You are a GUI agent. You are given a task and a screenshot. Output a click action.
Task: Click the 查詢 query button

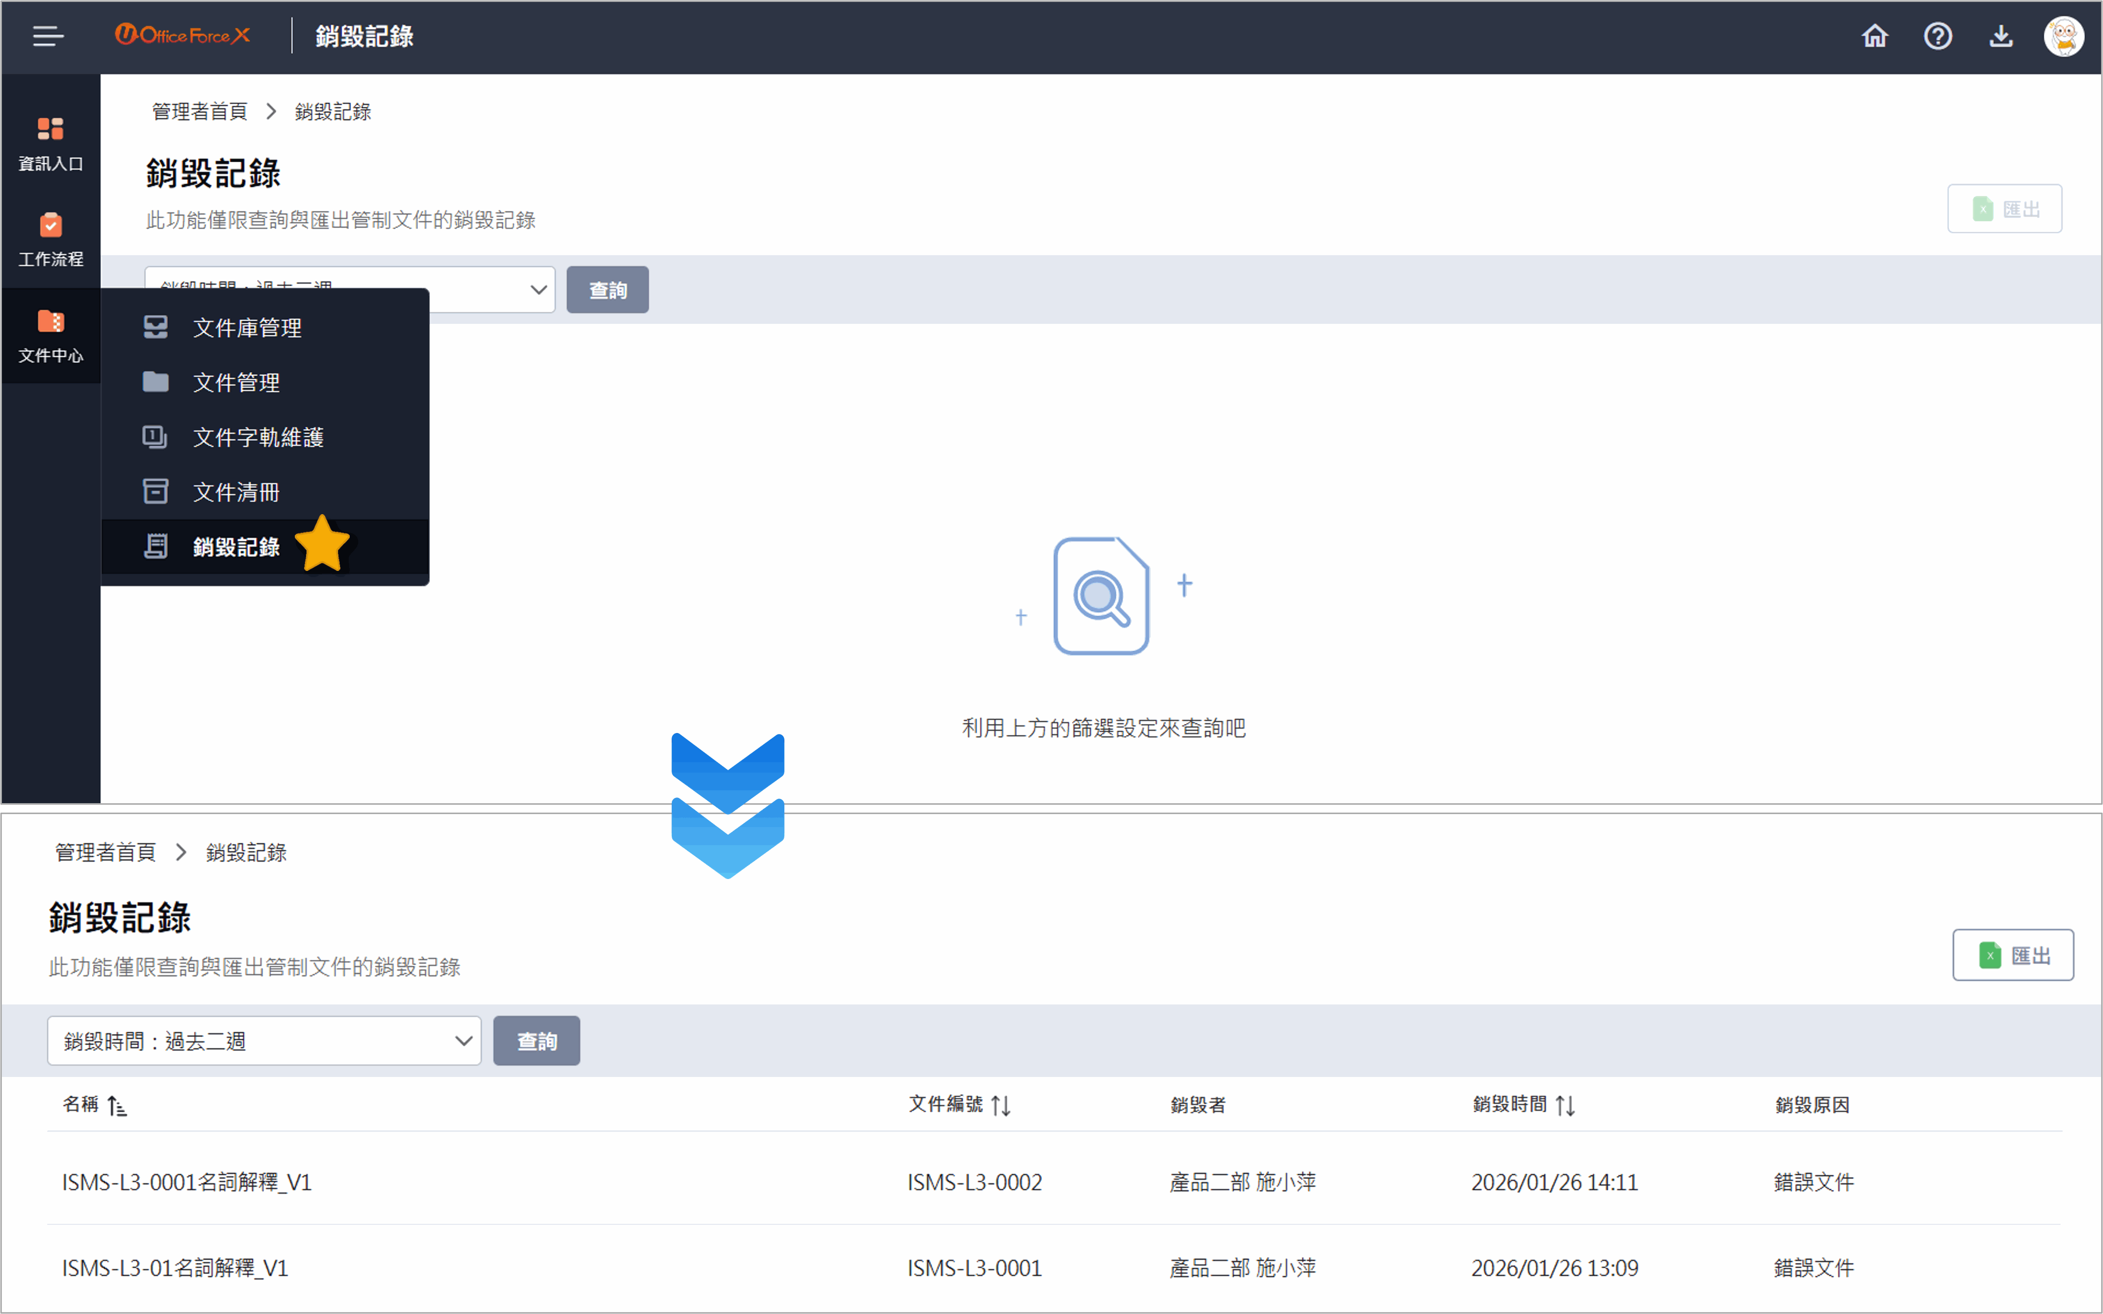[536, 1040]
